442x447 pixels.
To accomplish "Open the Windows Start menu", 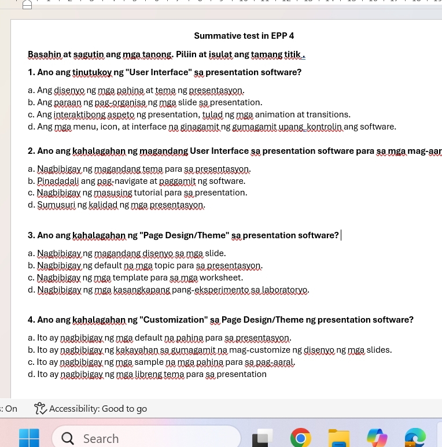I will tap(29, 438).
